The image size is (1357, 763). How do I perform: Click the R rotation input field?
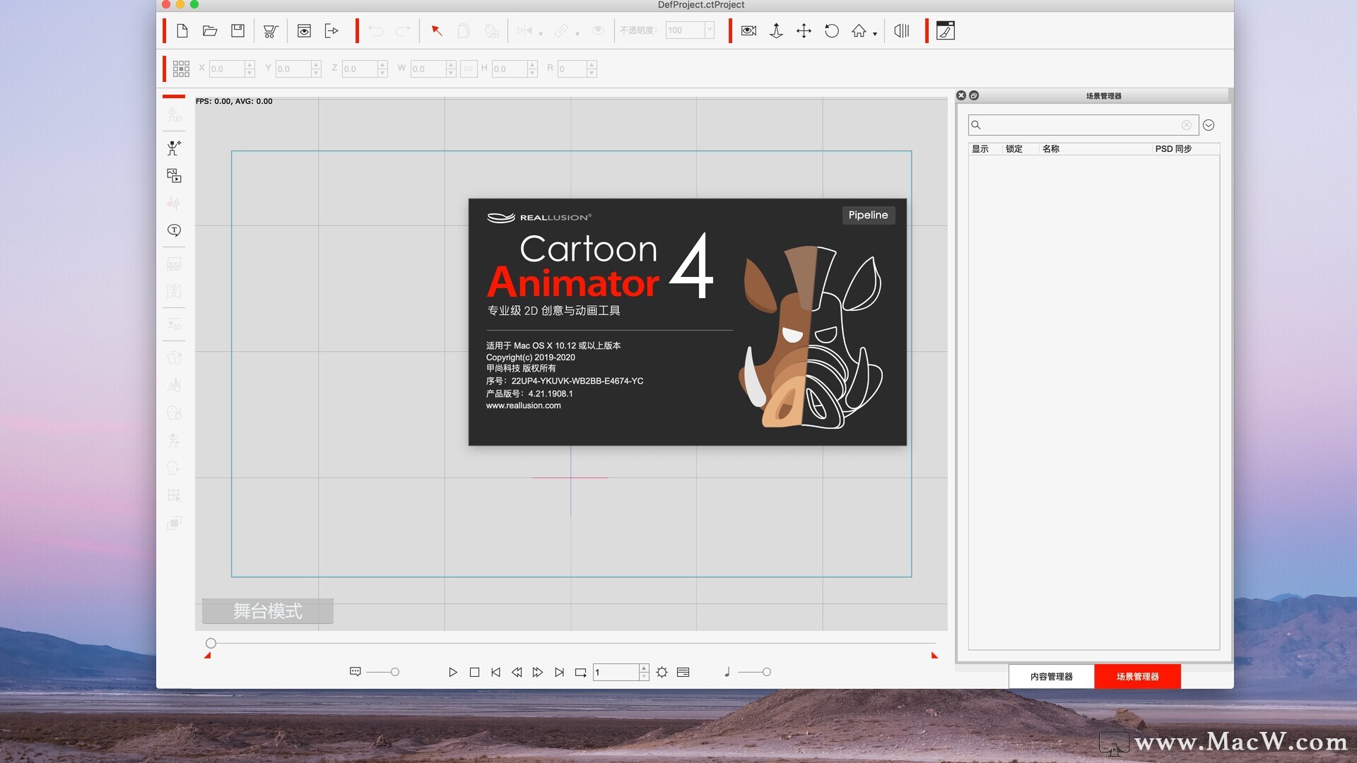coord(572,69)
